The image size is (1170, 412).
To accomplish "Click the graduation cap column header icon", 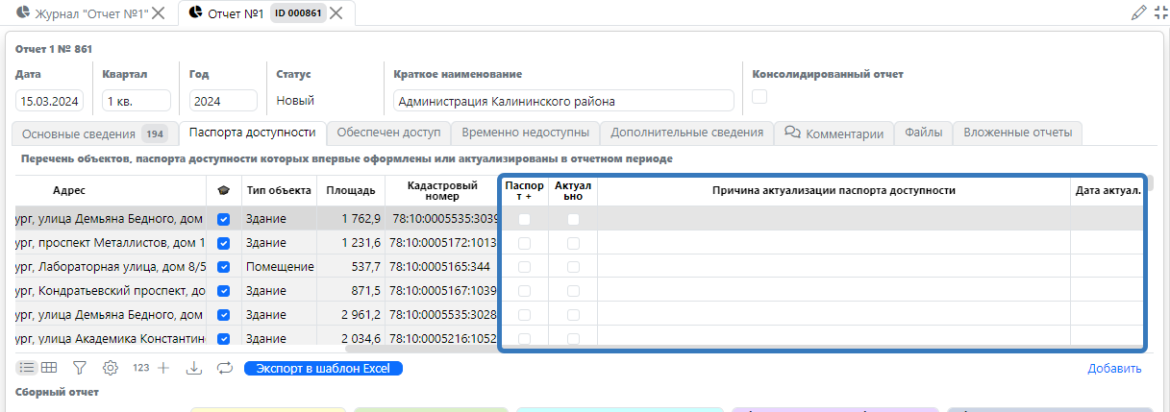I will tap(224, 190).
